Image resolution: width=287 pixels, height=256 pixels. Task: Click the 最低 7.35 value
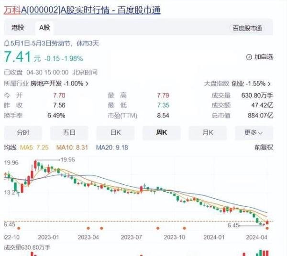[163, 105]
